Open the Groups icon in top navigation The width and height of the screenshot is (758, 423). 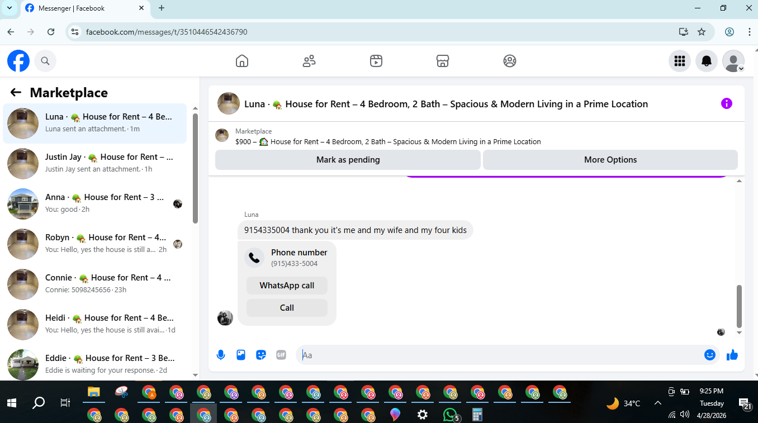point(510,61)
